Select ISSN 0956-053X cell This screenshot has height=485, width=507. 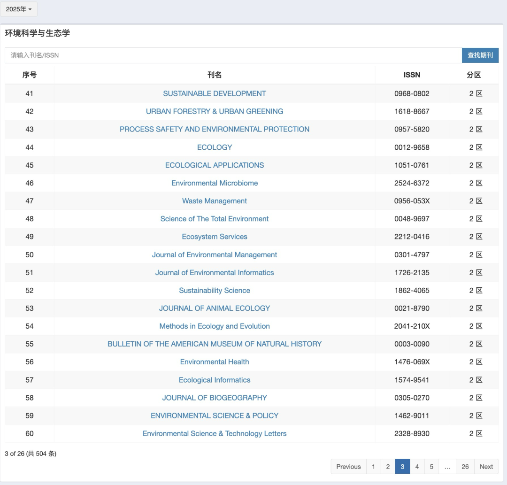pos(412,201)
